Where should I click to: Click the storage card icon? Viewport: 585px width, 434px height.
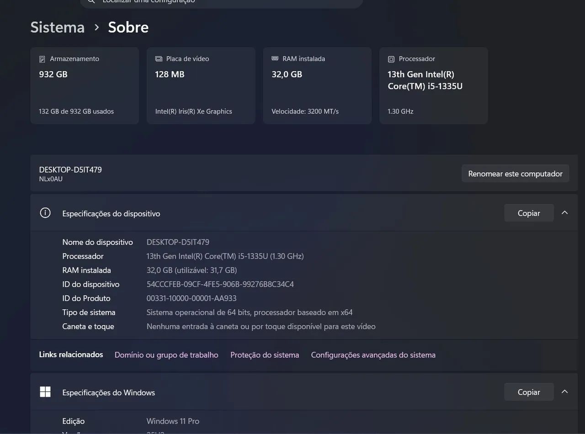click(x=42, y=59)
